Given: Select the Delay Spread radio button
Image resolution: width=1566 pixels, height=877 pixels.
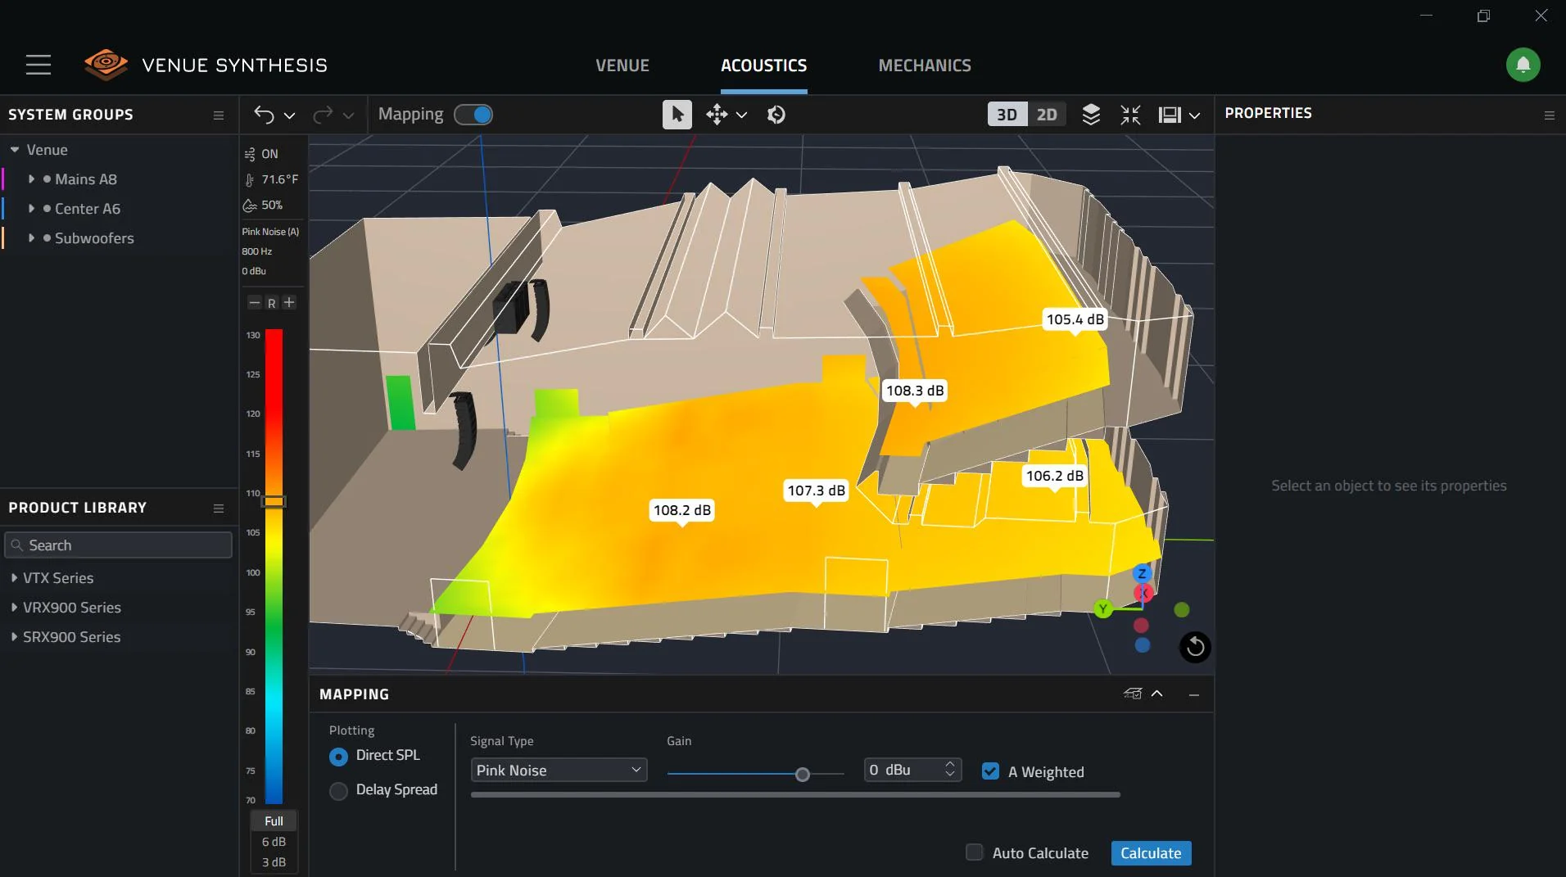Looking at the screenshot, I should click(x=338, y=790).
